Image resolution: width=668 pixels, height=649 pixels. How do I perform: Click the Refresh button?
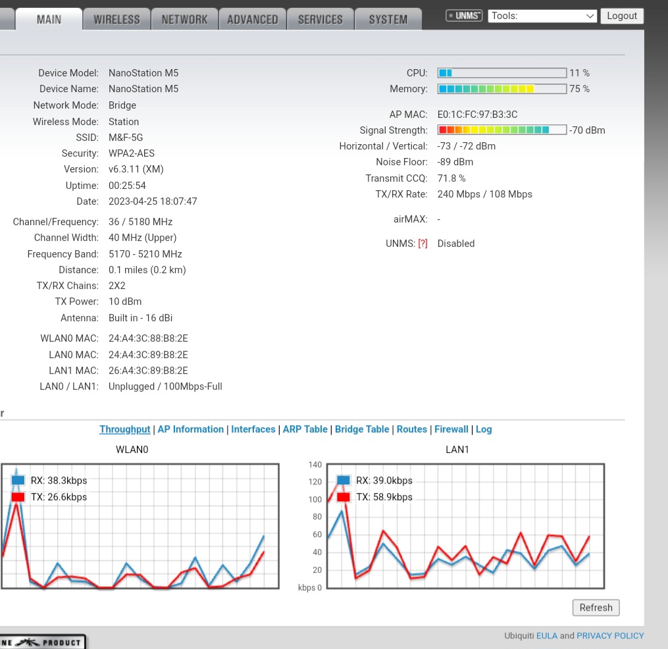(596, 608)
